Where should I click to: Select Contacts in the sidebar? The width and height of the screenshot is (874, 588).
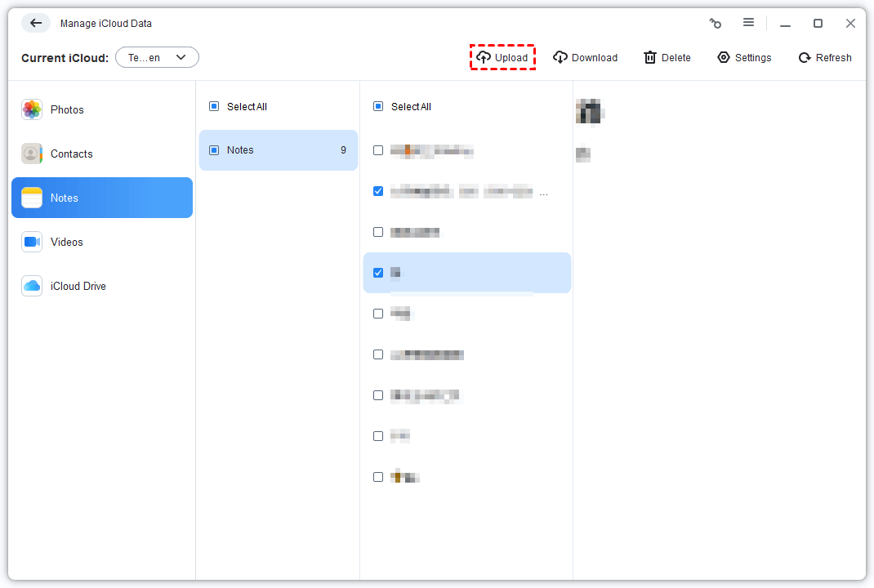tap(71, 154)
